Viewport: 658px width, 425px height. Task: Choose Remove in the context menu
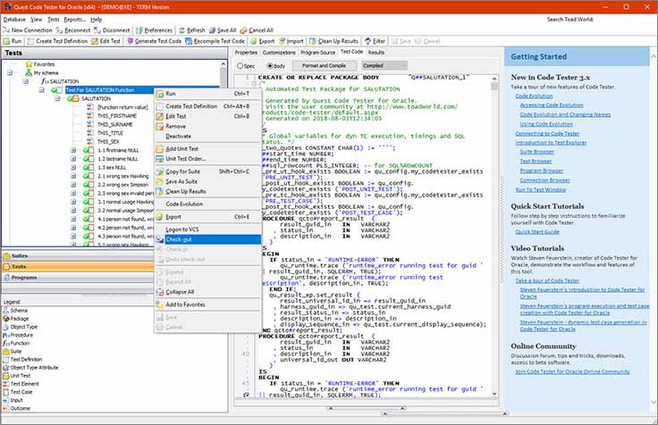[x=207, y=126]
